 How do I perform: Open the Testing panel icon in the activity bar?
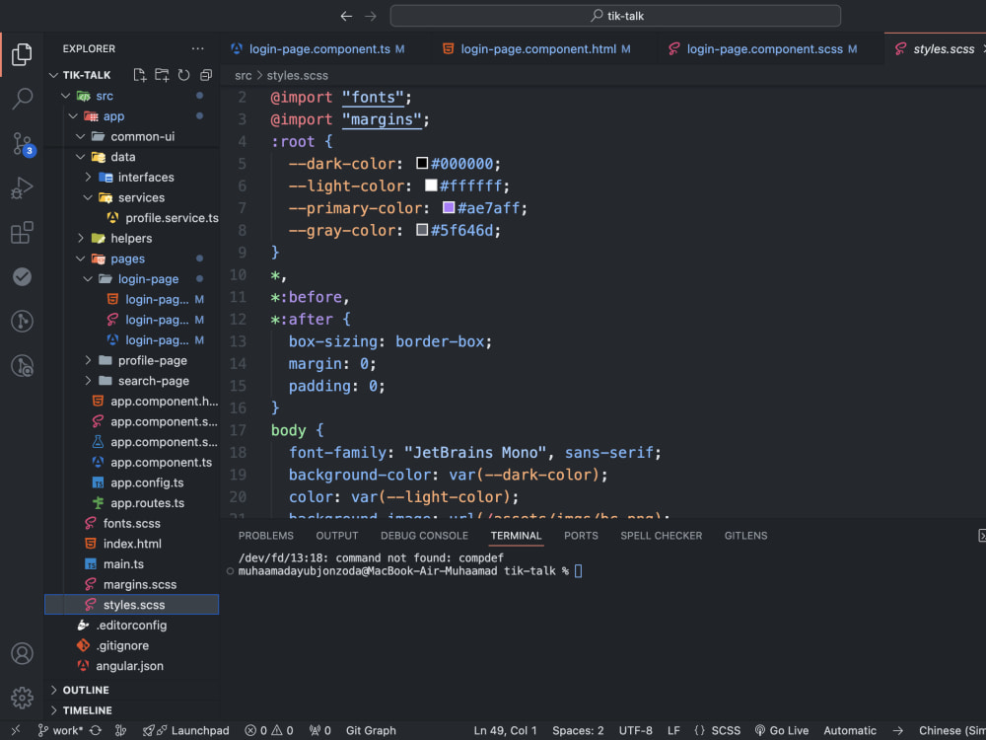[x=22, y=277]
